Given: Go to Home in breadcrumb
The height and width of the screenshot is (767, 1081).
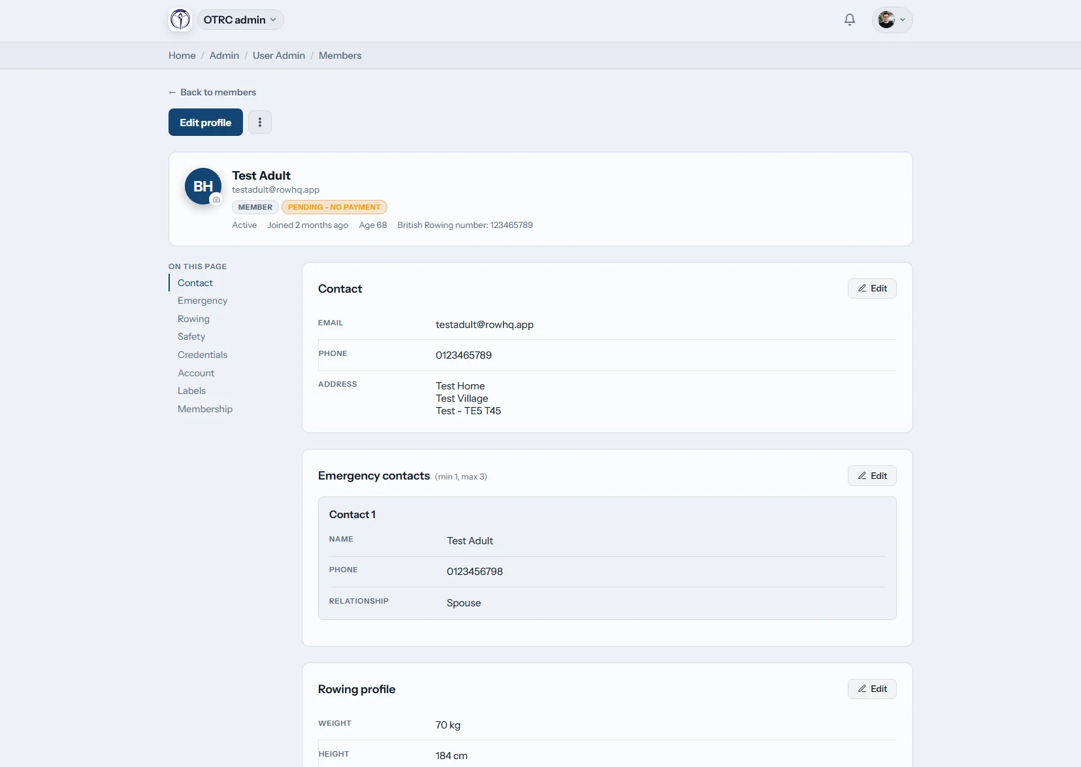Looking at the screenshot, I should coord(182,56).
